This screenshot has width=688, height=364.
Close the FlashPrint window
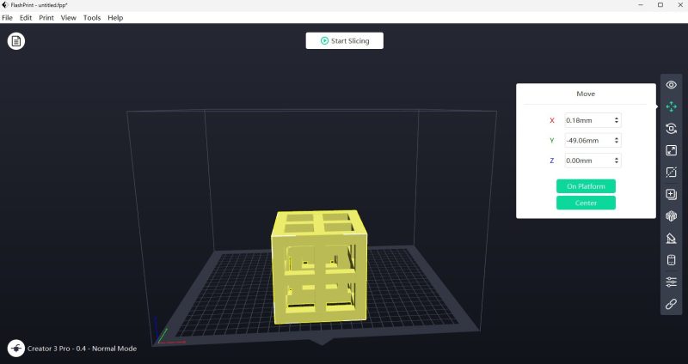click(679, 5)
